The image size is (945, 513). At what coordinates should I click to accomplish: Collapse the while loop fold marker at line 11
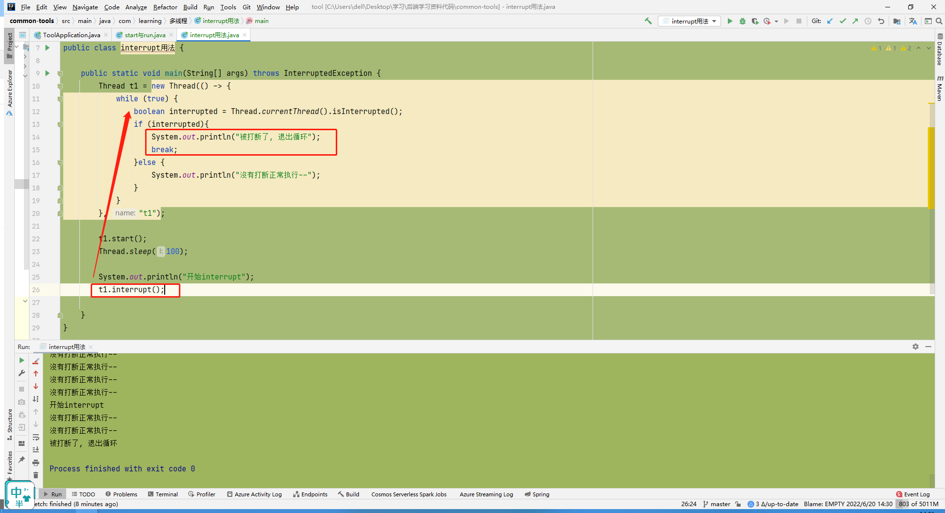[60, 99]
